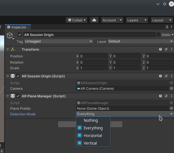Click the diamond window icon

[165, 4]
